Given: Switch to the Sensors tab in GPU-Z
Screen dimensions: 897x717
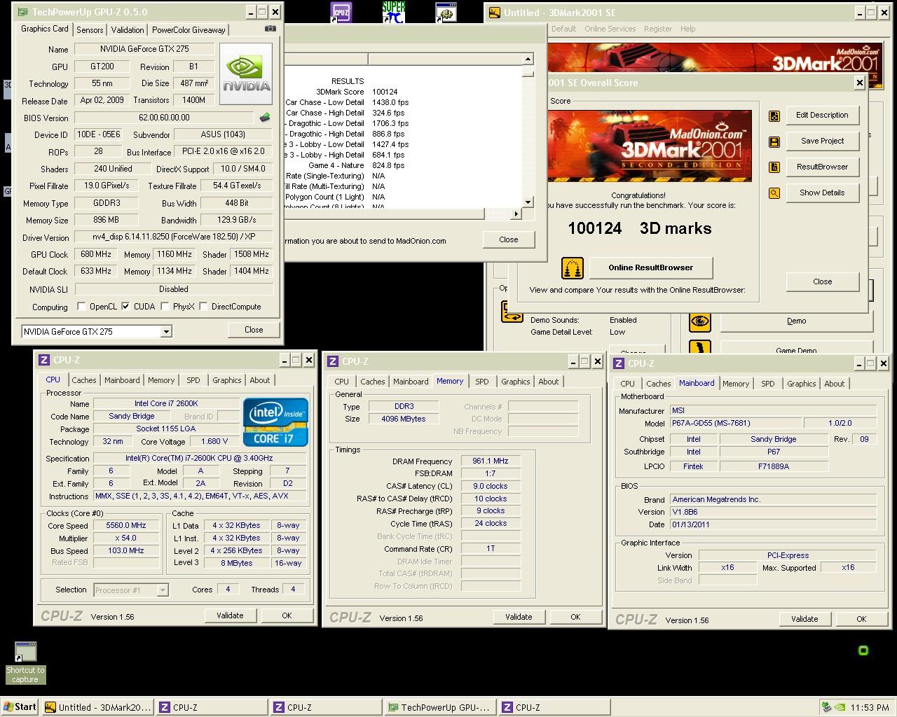Looking at the screenshot, I should coord(90,29).
